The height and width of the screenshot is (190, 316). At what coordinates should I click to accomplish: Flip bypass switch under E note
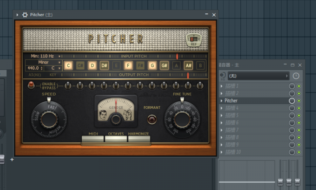(x=116, y=86)
